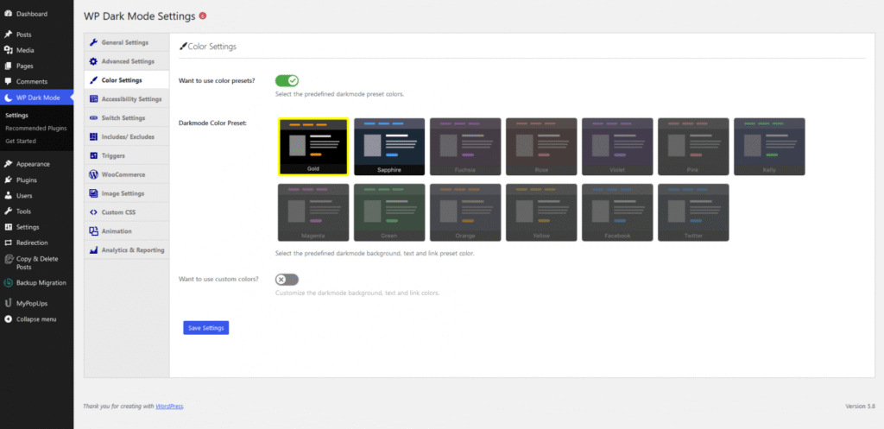Choose the Orange preset thumbnail
This screenshot has height=429, width=884.
[465, 212]
